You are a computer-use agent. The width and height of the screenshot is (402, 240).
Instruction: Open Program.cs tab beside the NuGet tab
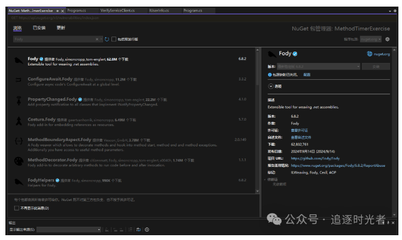(77, 11)
